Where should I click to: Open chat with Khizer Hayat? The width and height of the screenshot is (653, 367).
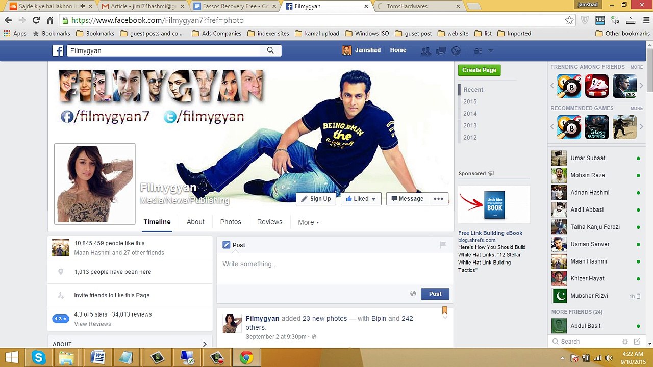pyautogui.click(x=596, y=278)
